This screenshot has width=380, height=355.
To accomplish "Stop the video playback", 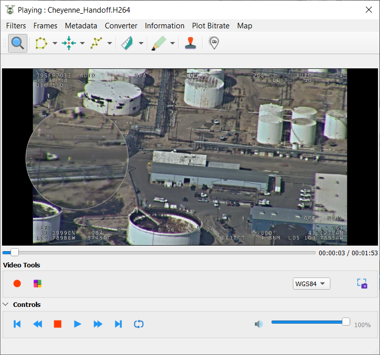I will point(58,324).
